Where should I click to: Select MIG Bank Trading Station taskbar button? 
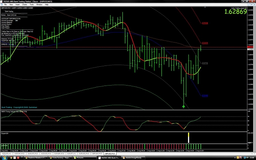pos(109,158)
